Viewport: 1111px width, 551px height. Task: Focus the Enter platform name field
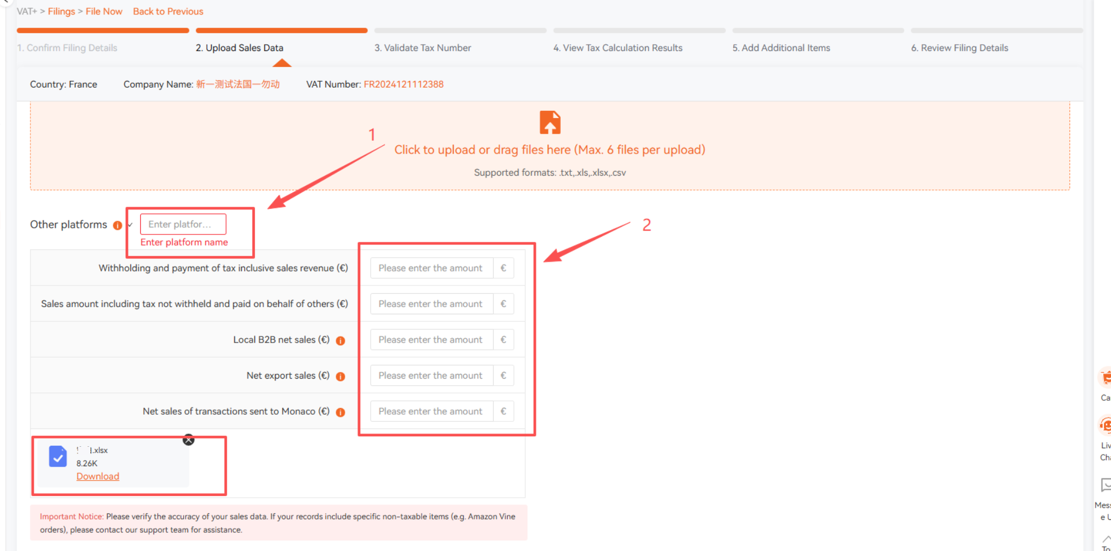point(183,224)
